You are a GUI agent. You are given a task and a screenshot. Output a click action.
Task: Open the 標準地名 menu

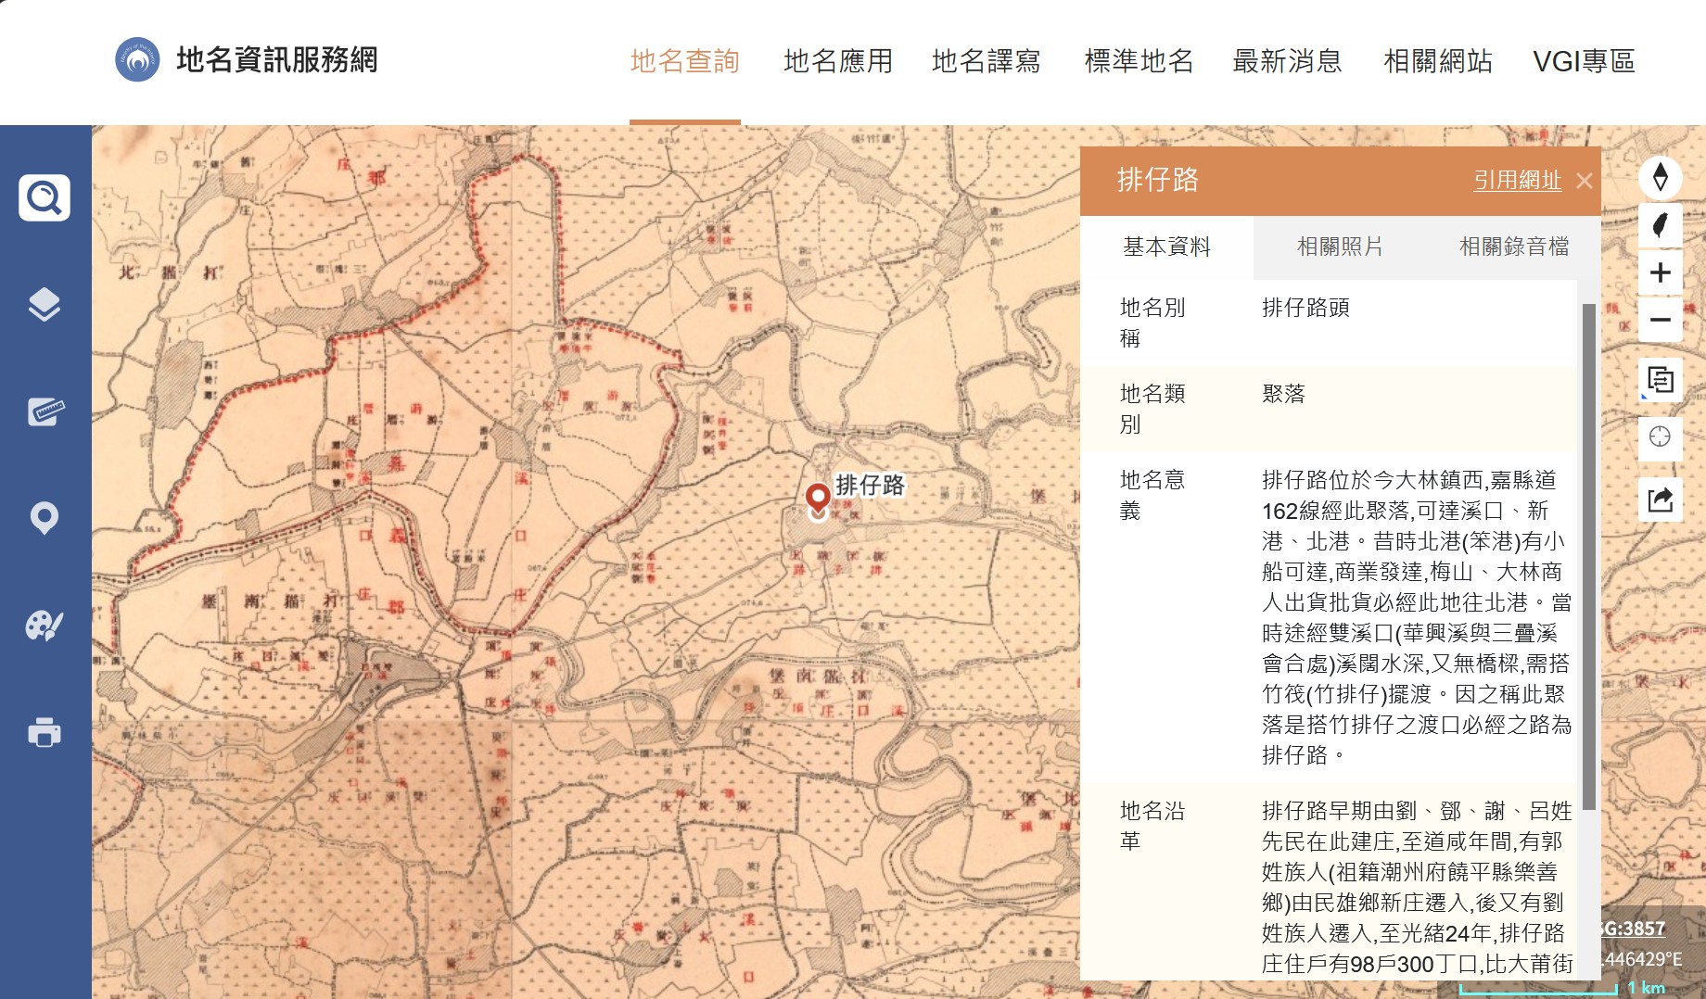pyautogui.click(x=1139, y=61)
